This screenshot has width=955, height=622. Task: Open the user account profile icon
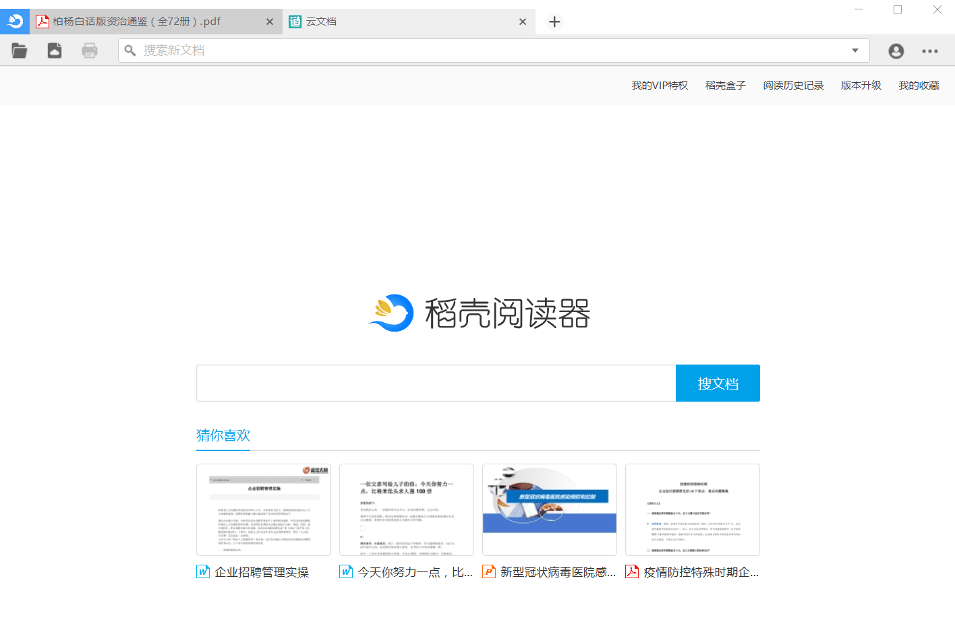(896, 51)
